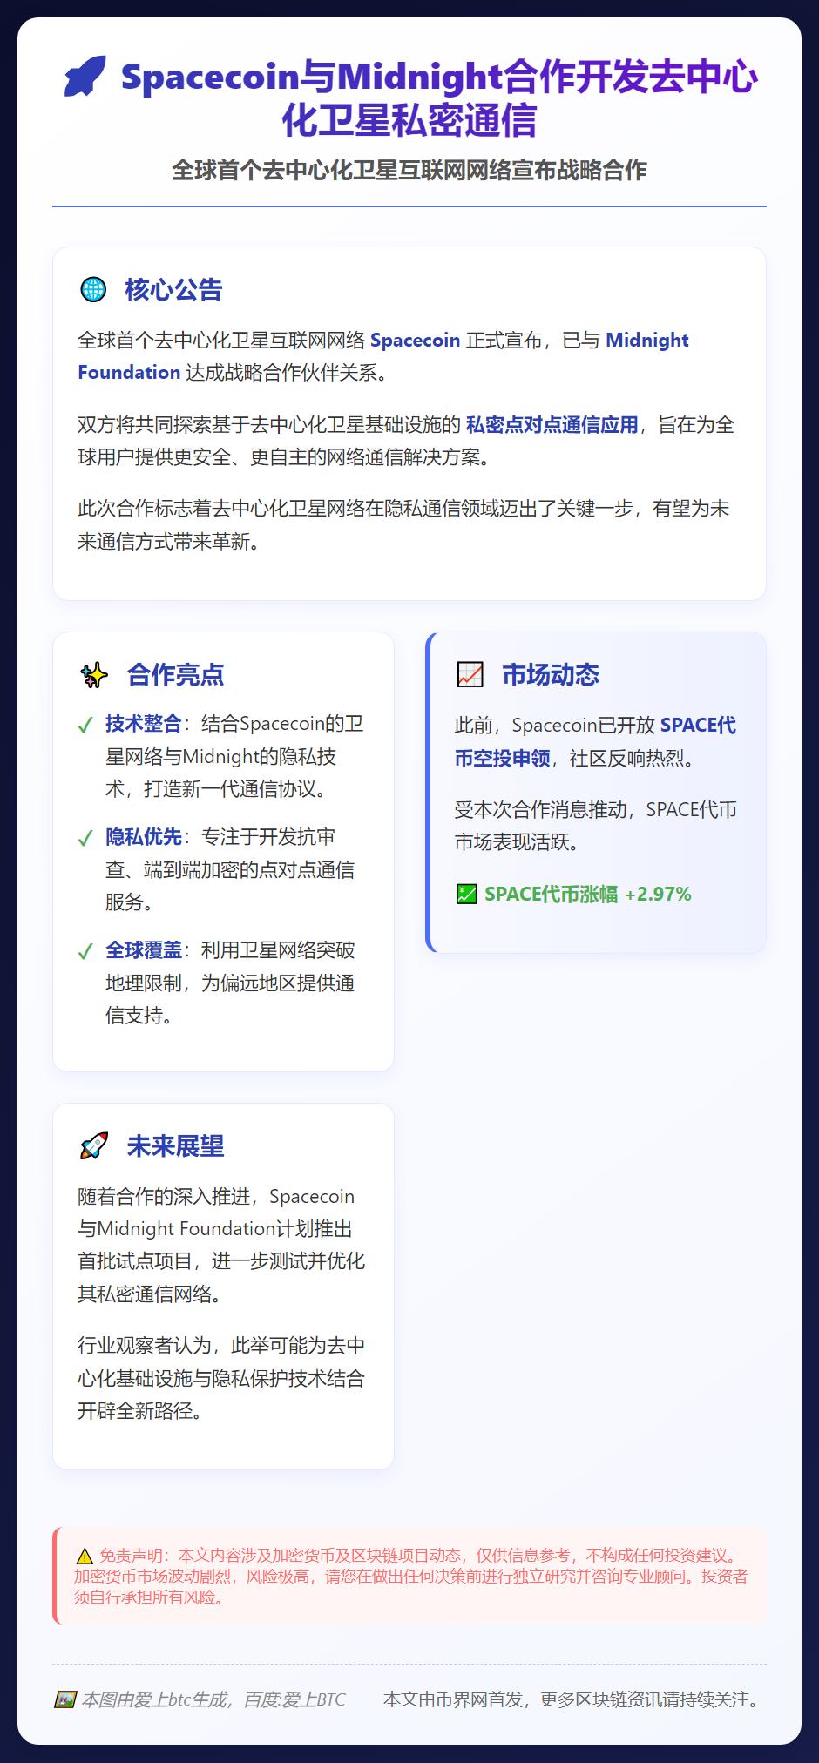Click the paragraph starting 此次合作标志着
Image resolution: width=819 pixels, height=1763 pixels.
tap(404, 525)
